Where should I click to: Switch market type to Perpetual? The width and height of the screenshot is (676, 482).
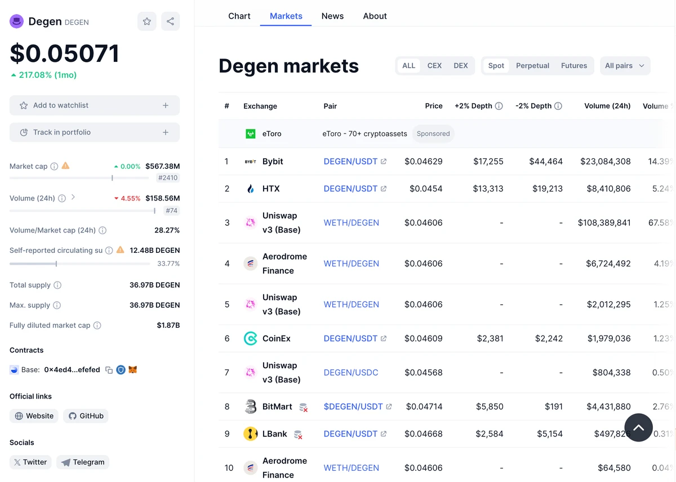click(x=532, y=65)
